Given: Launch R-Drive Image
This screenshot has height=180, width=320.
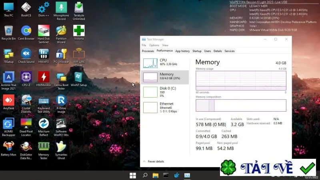Looking at the screenshot, I should [61, 104].
